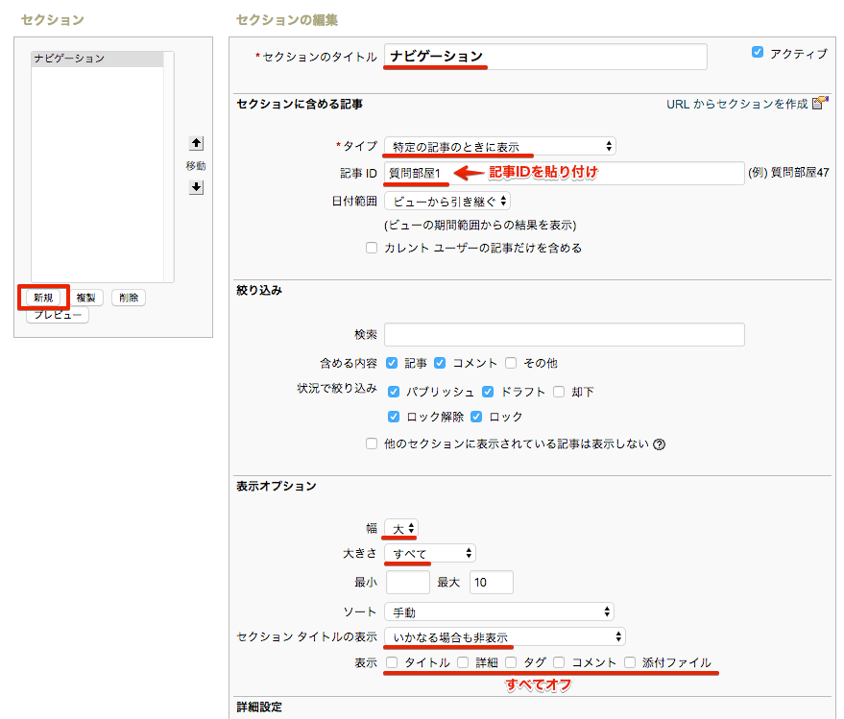Screen dimensions: 844x719
Task: Open the セクション タイトルの表示 dropdown
Action: coord(504,636)
